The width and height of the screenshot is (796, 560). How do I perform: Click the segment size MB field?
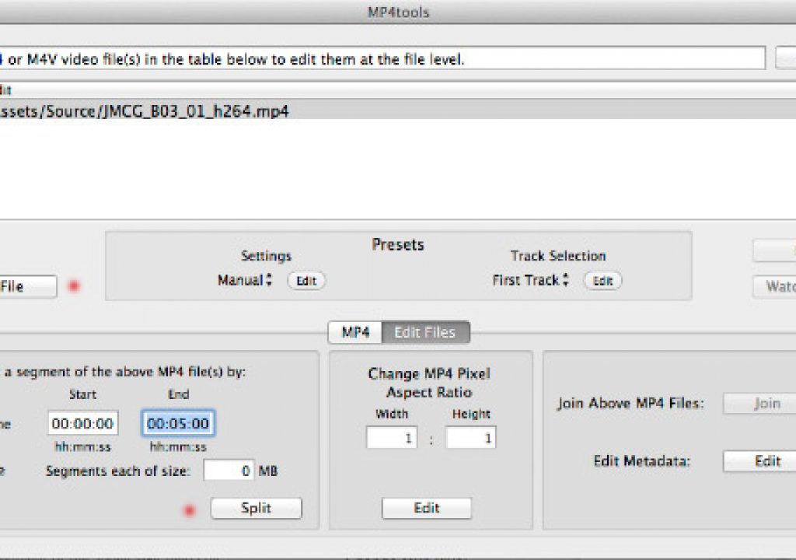click(x=229, y=471)
